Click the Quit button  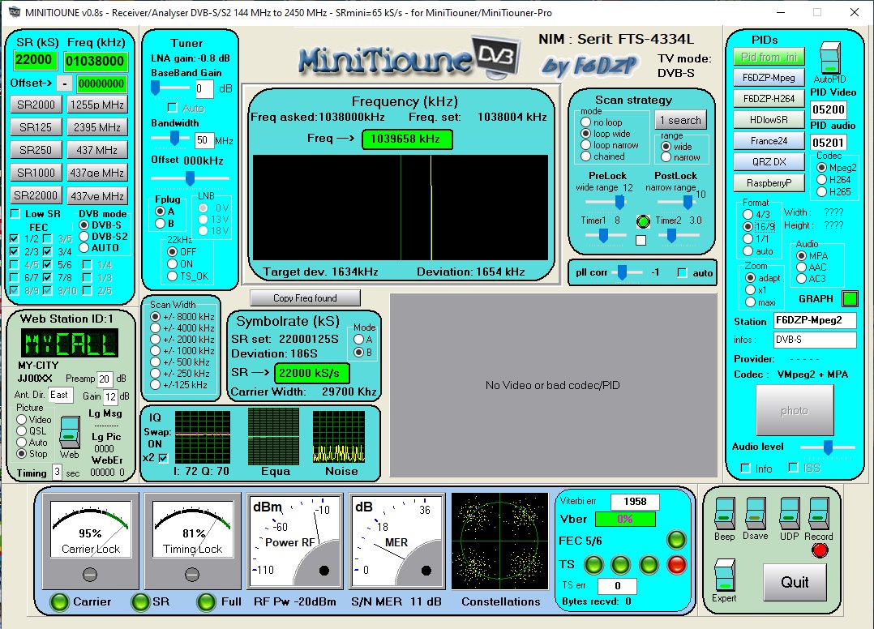click(x=795, y=582)
